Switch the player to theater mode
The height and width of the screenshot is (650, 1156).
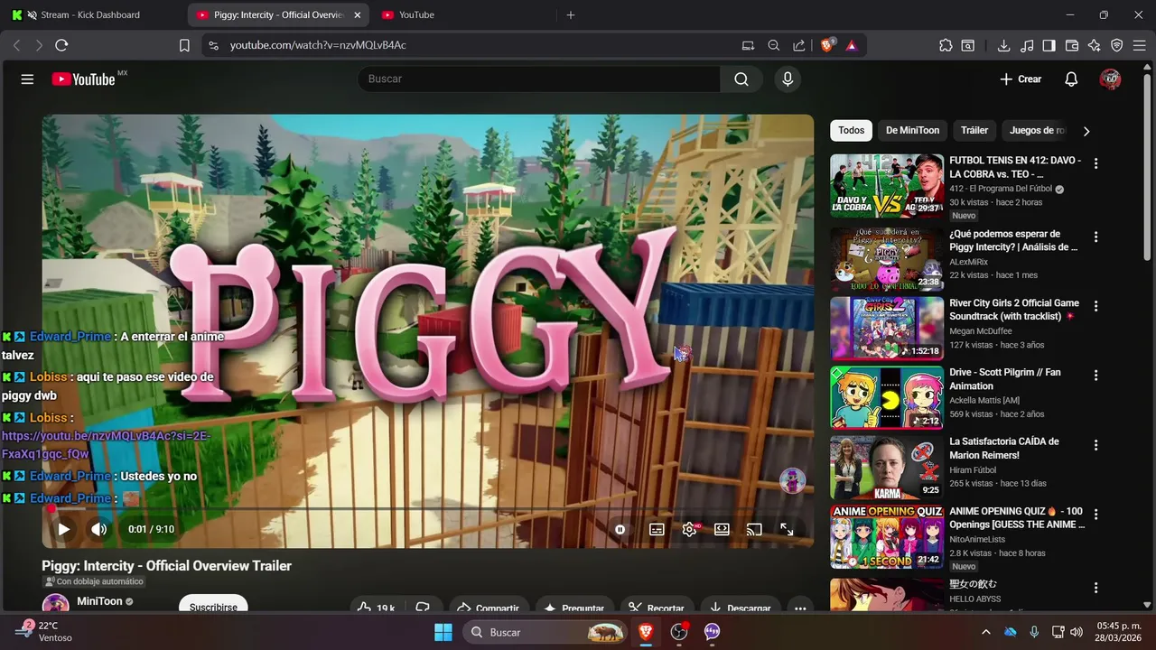(x=722, y=530)
